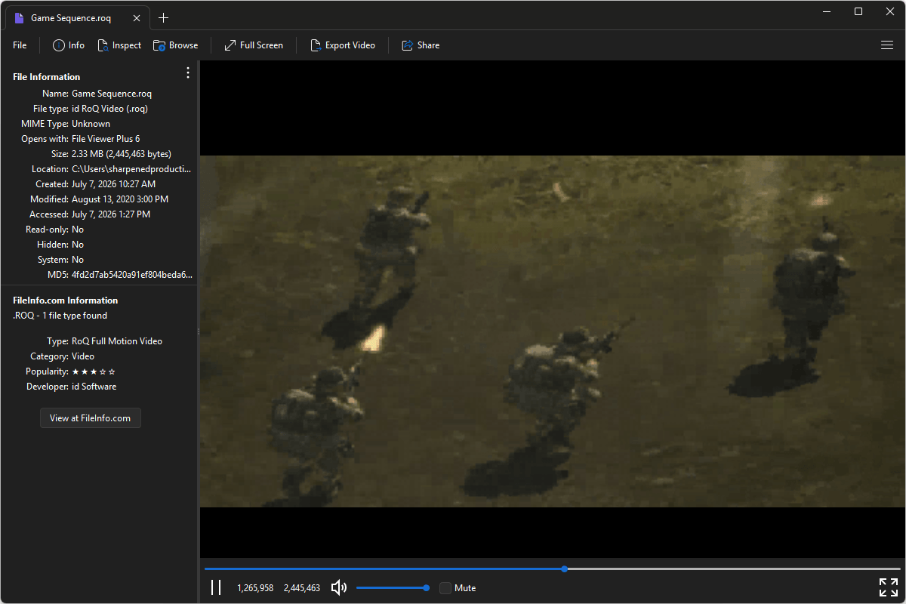Open the Inspect tool
The image size is (906, 604).
[x=119, y=45]
